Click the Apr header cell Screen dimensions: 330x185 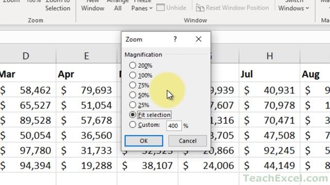click(x=87, y=74)
